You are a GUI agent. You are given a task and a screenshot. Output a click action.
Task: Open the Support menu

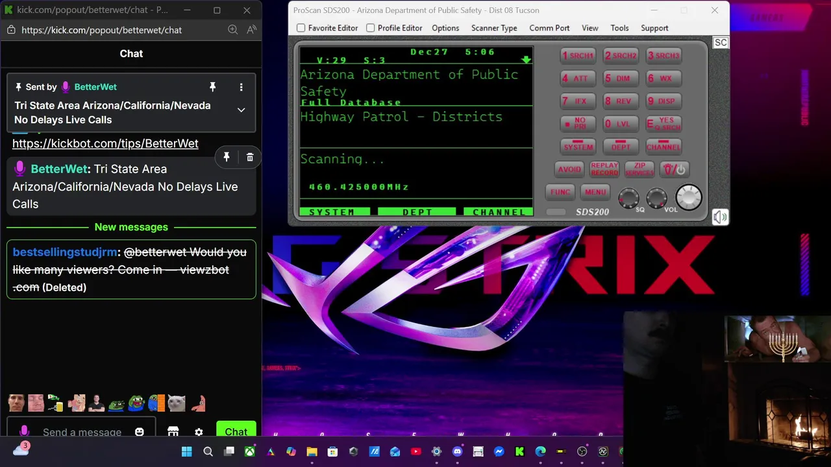[x=654, y=28]
